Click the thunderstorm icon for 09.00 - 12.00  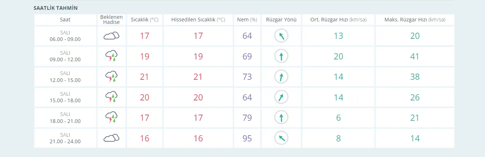coord(111,56)
